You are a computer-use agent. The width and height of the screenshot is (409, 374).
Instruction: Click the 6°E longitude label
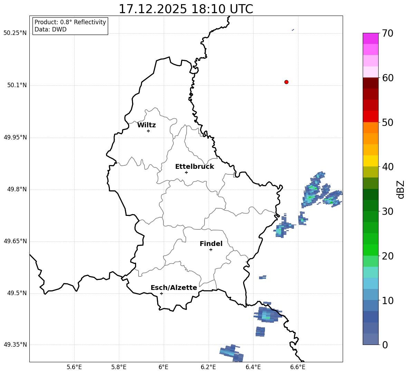[x=163, y=367]
